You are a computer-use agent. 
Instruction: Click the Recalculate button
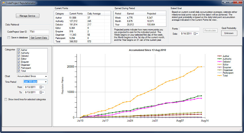click(210, 30)
